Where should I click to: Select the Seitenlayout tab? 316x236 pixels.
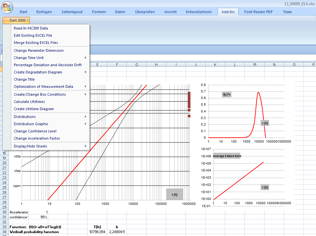point(72,12)
